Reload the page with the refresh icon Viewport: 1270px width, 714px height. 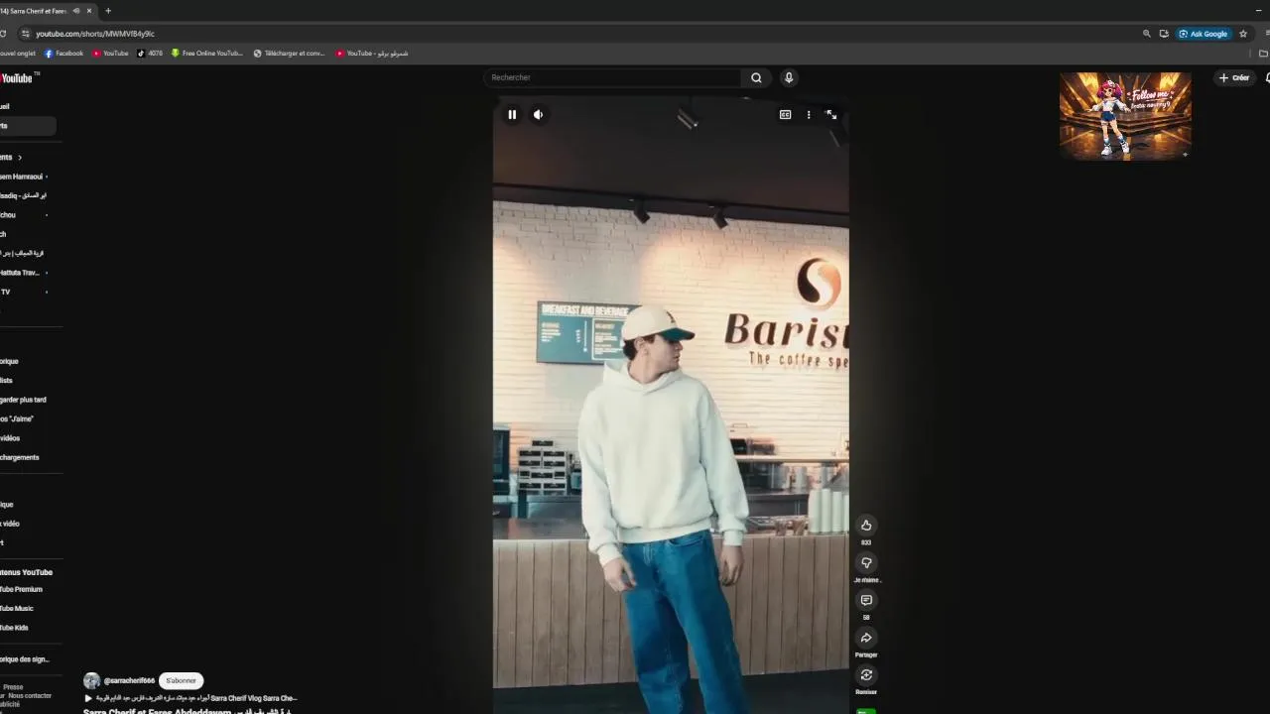(3, 34)
